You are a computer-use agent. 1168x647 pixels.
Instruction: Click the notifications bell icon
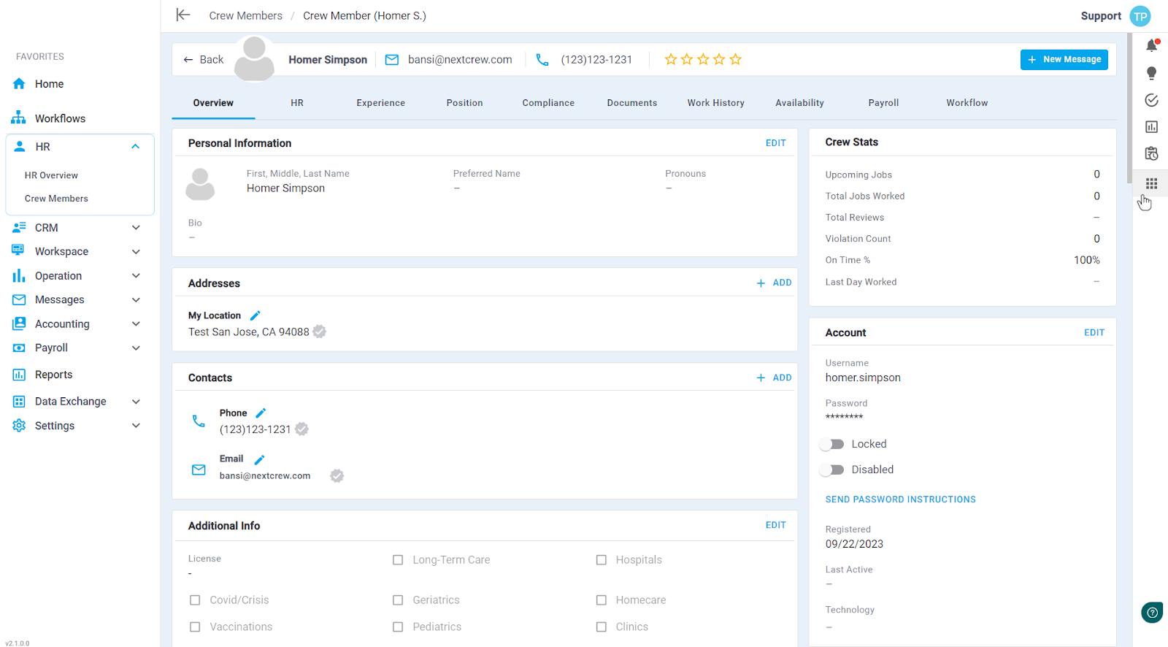[1152, 45]
